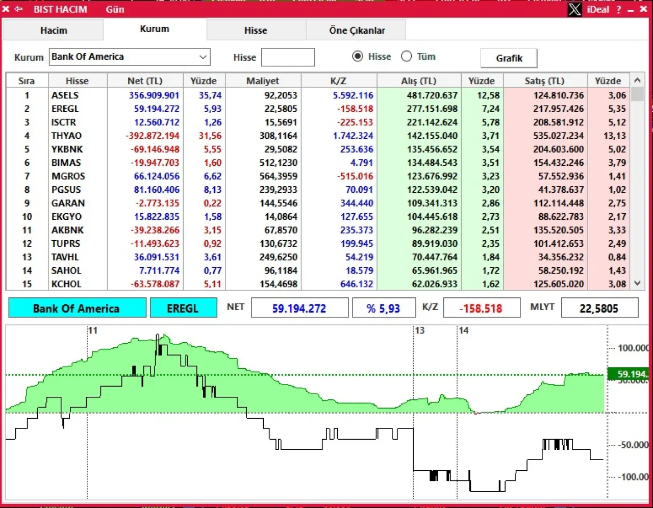Click the red X icon at top left

click(6, 9)
